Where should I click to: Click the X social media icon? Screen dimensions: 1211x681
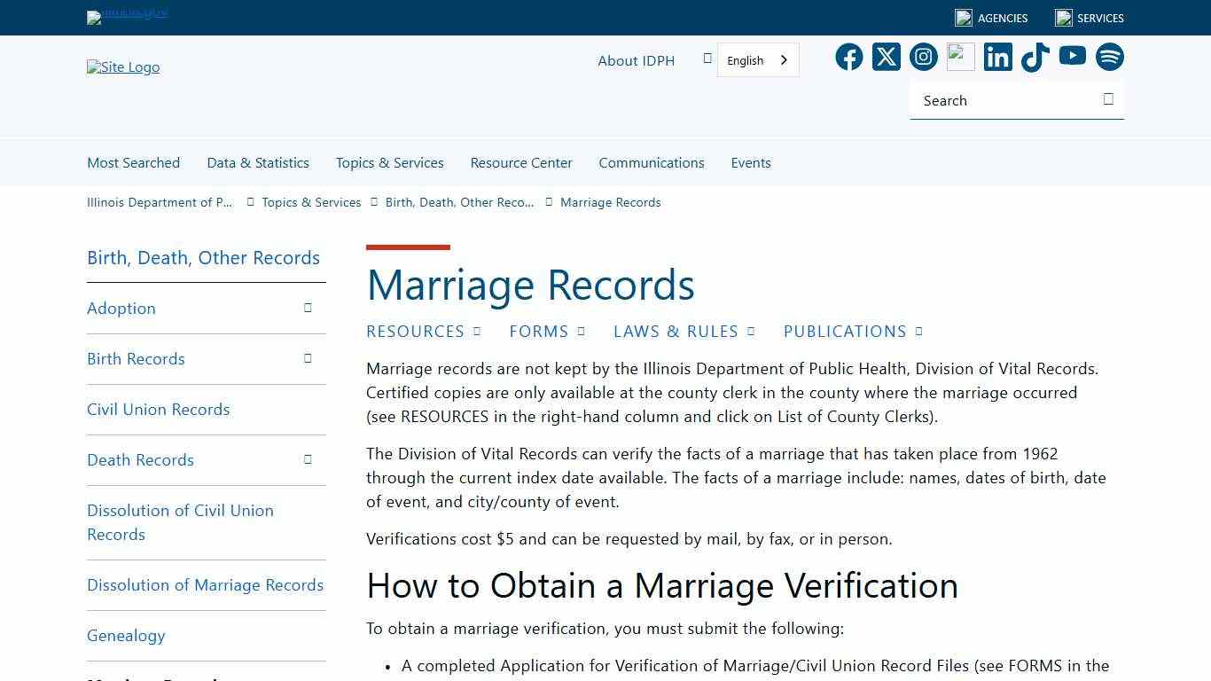pyautogui.click(x=886, y=56)
